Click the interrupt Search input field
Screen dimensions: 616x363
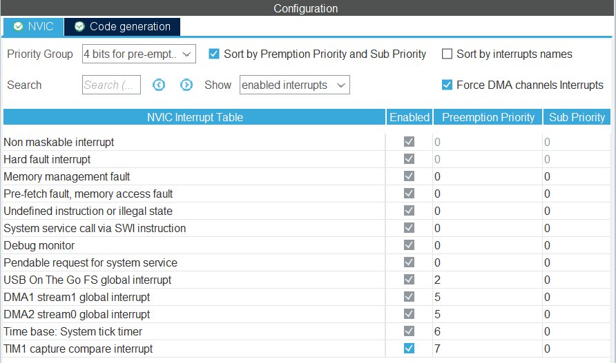(111, 85)
